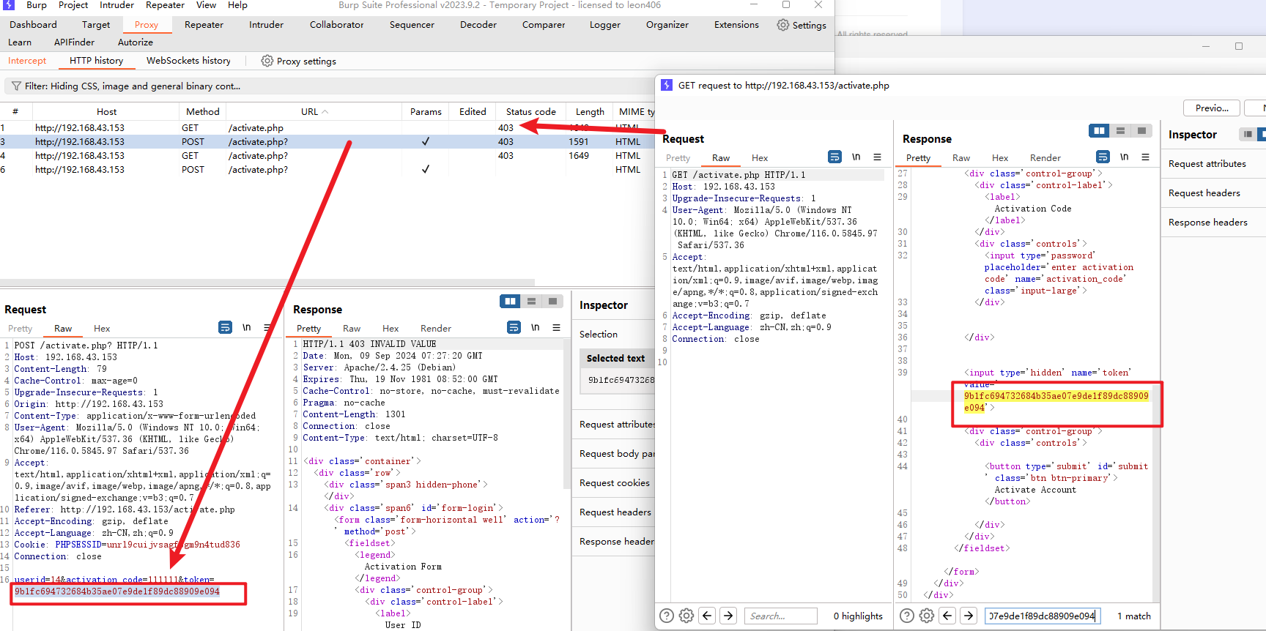Switch main Request view to Hex

[x=102, y=329]
